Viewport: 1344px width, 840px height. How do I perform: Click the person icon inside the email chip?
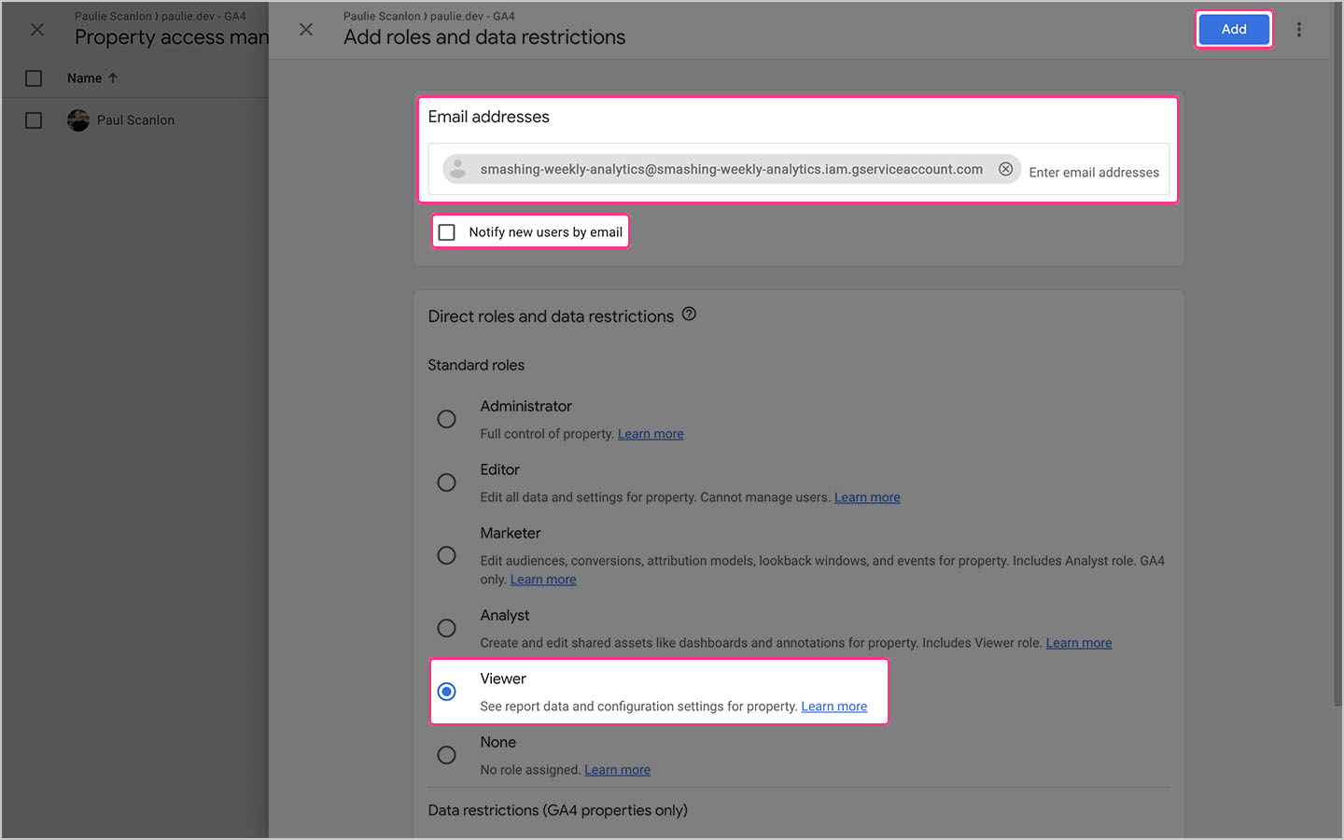click(x=457, y=169)
